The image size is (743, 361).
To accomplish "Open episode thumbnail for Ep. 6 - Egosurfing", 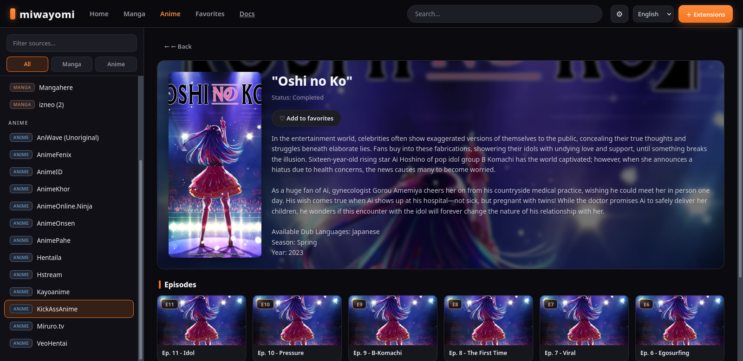I will point(680,321).
